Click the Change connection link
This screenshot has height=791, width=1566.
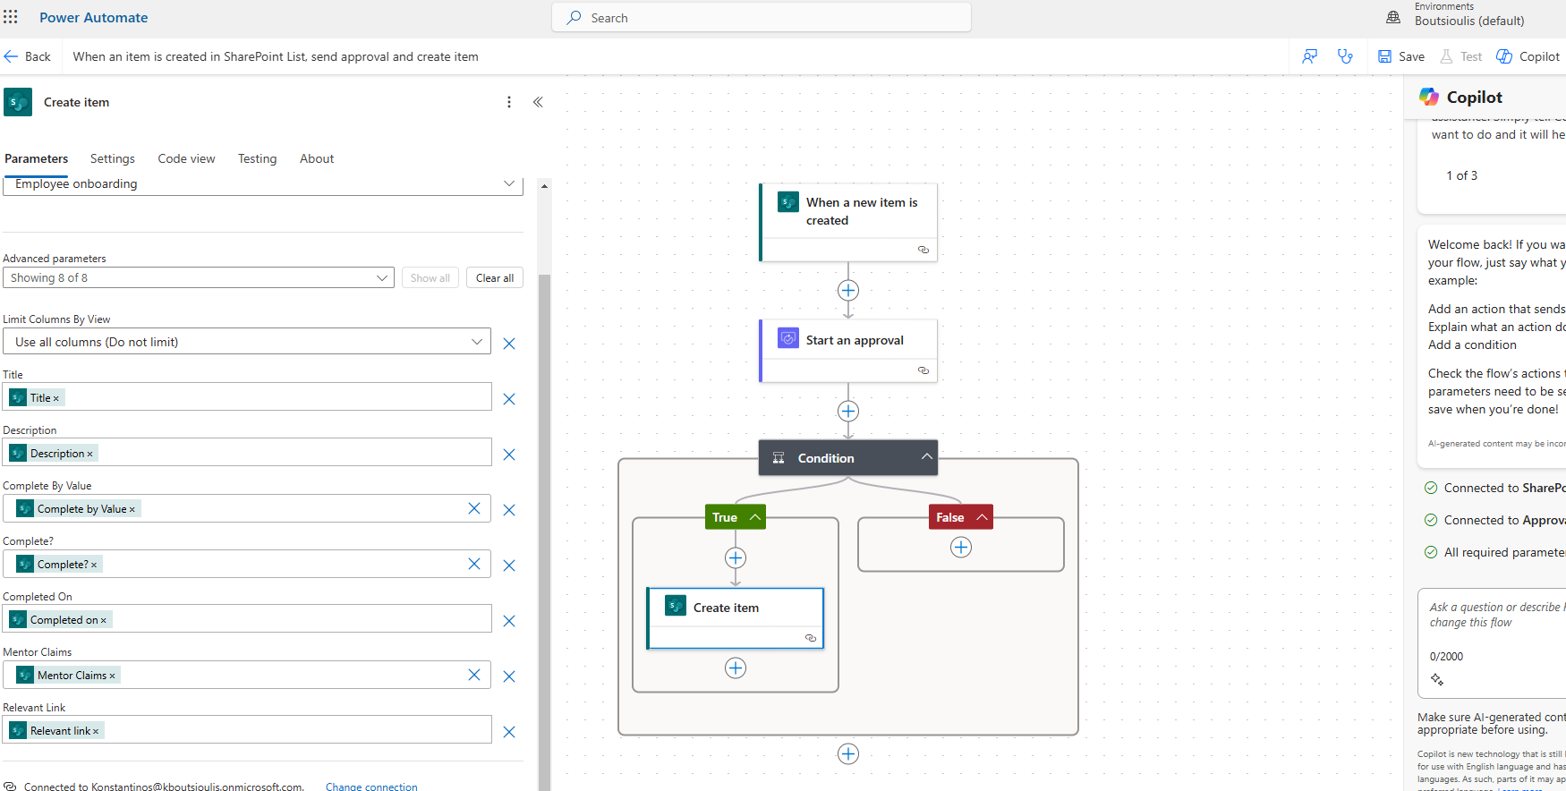tap(371, 787)
